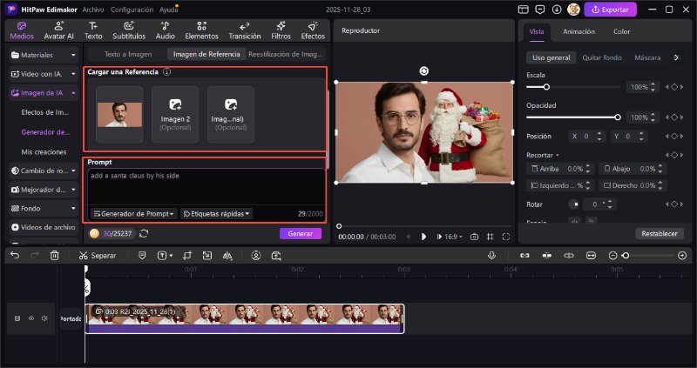Image resolution: width=697 pixels, height=368 pixels.
Task: Toggle fullscreen player view
Action: (x=506, y=237)
